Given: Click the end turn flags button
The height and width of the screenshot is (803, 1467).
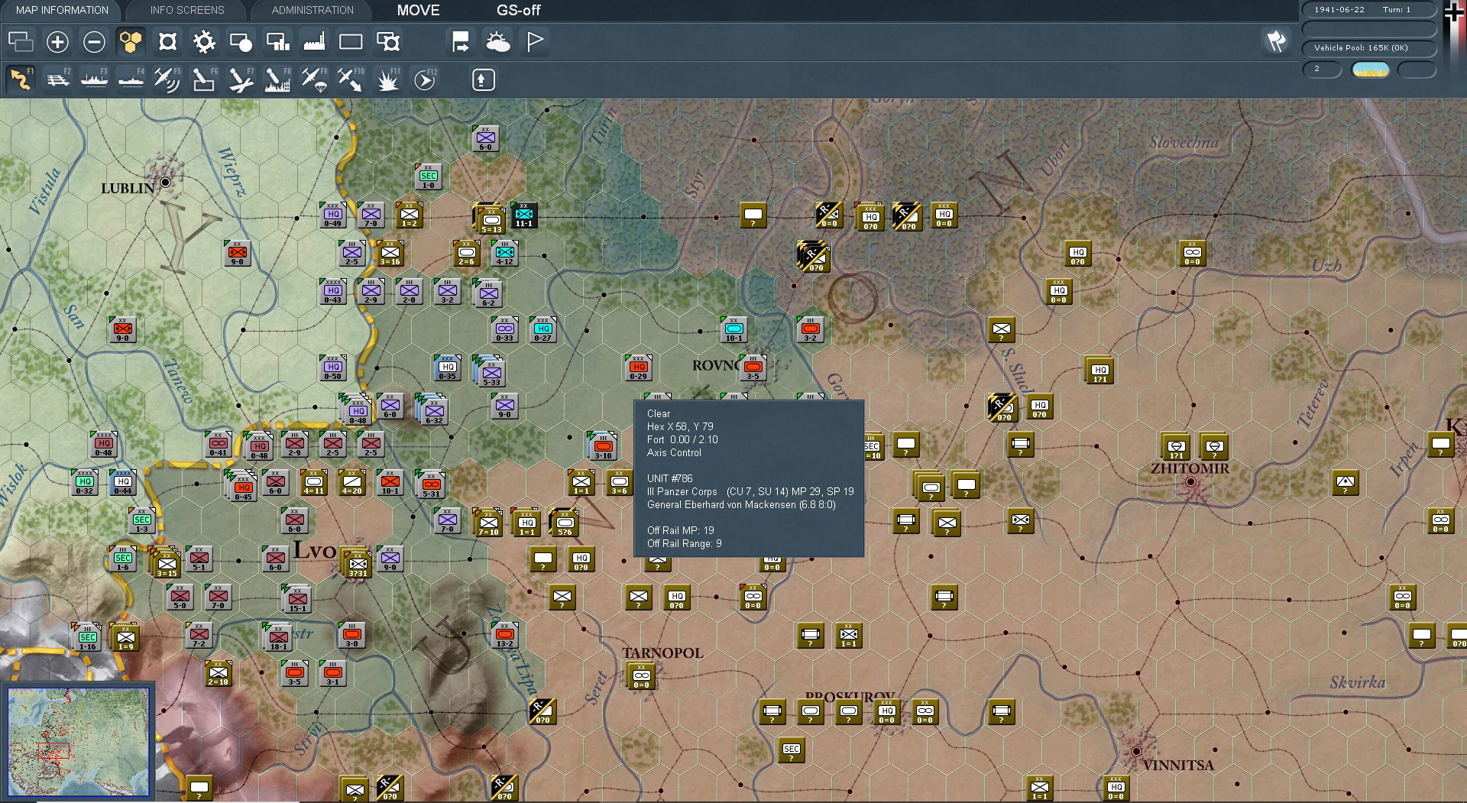Looking at the screenshot, I should 1276,41.
